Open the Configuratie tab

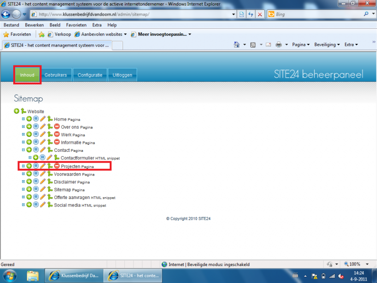click(90, 75)
